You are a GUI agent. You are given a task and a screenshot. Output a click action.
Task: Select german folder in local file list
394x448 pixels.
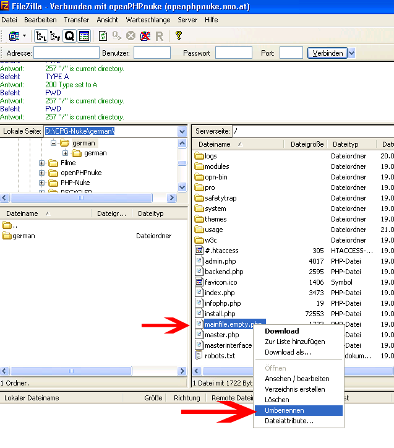pyautogui.click(x=24, y=236)
